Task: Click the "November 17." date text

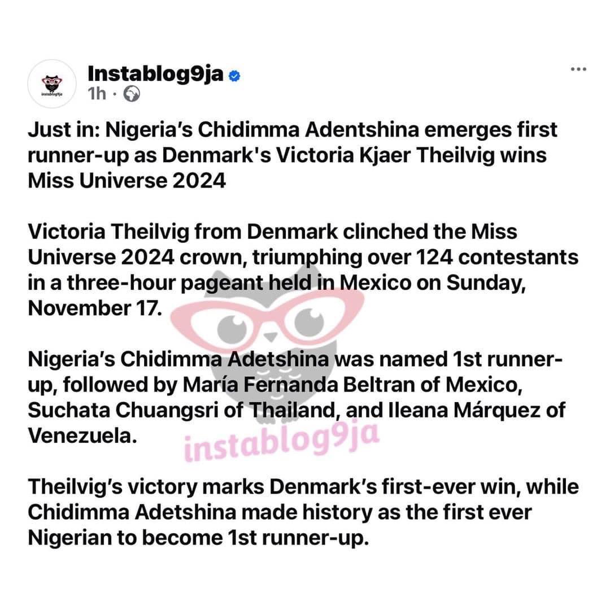Action: click(90, 308)
